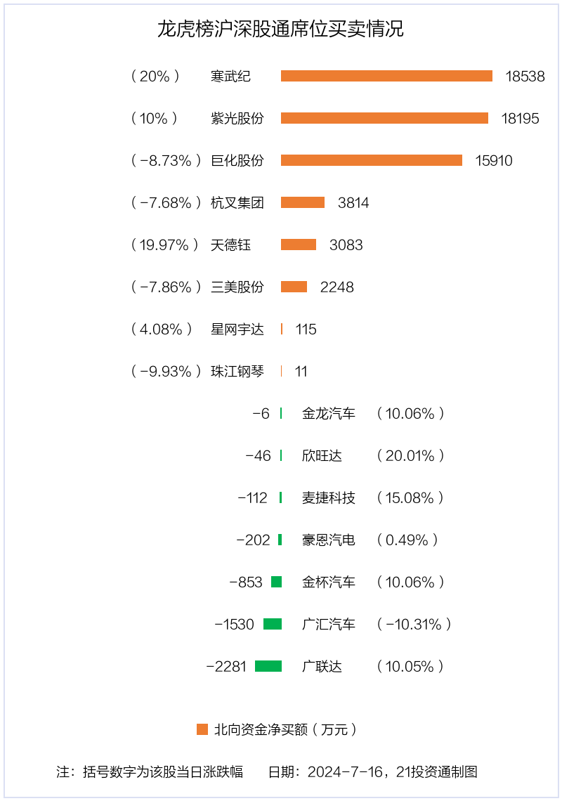The image size is (562, 801).
Task: Click the green bar for 广联达
Action: (268, 666)
